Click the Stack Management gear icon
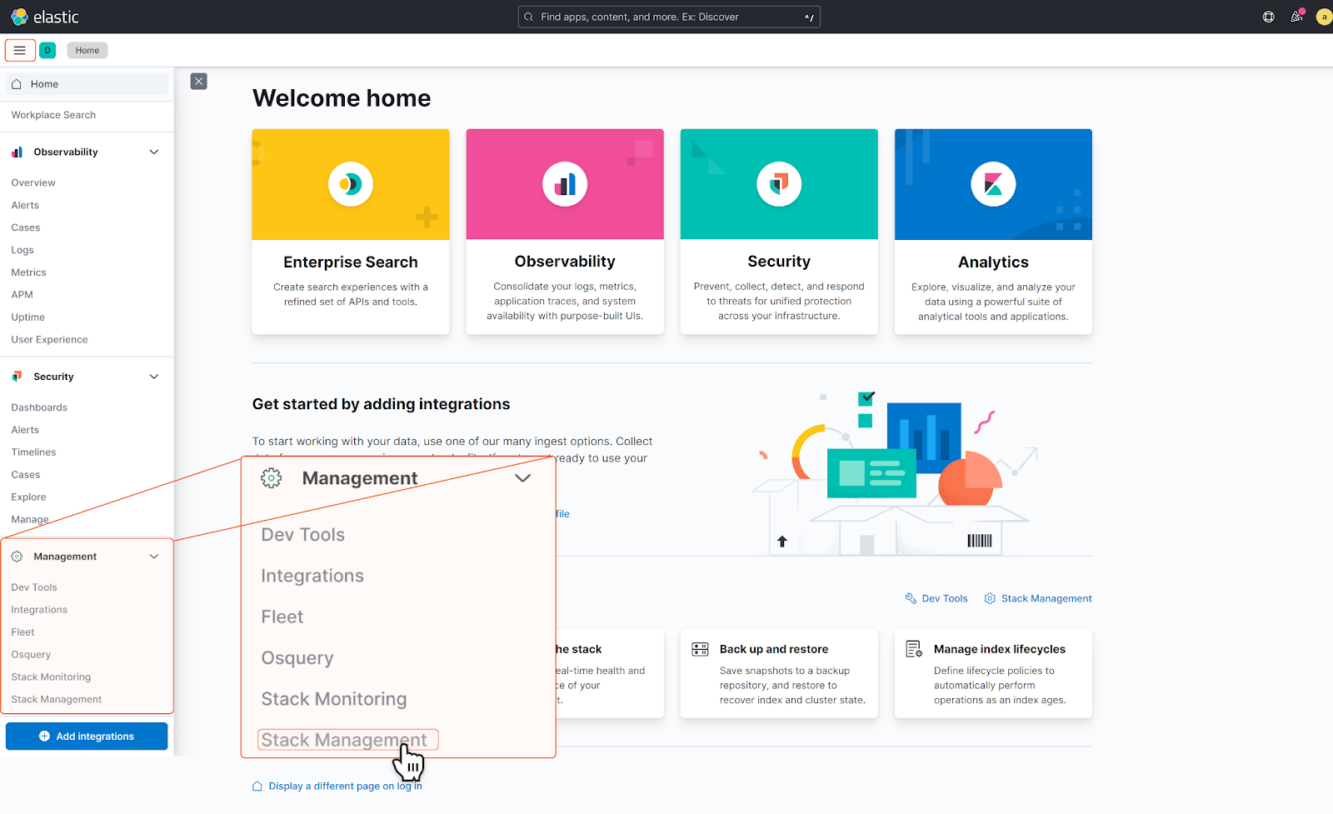The height and width of the screenshot is (814, 1333). pos(989,597)
